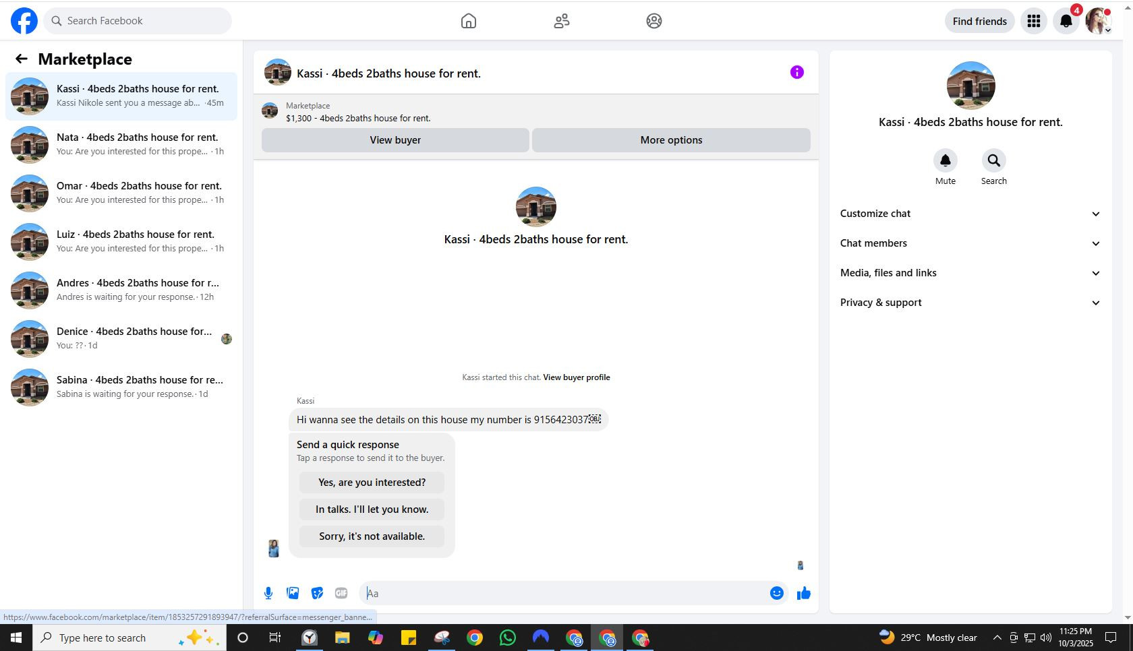The width and height of the screenshot is (1133, 651).
Task: Open Sticky Notes from the taskbar
Action: tap(409, 638)
